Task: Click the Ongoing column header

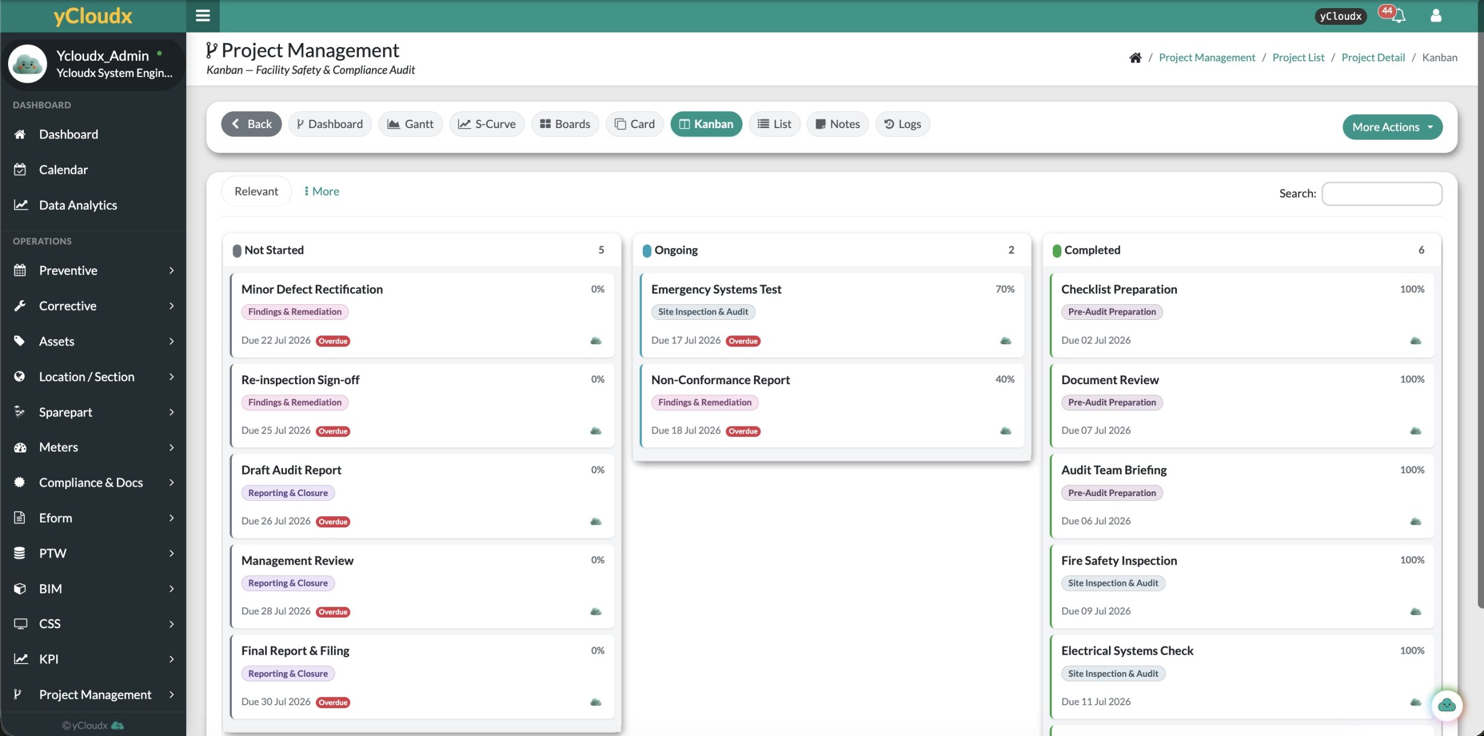Action: [x=832, y=250]
